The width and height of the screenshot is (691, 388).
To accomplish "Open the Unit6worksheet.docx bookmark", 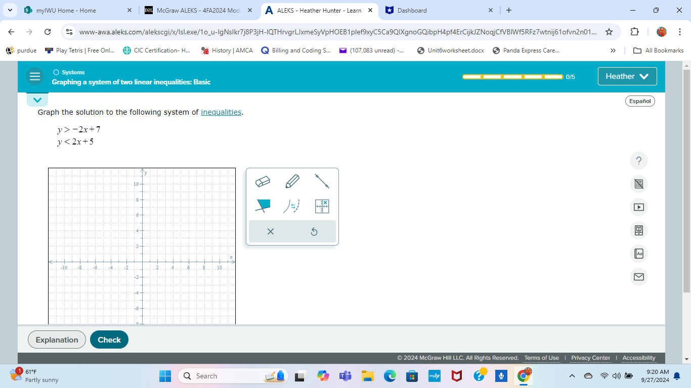I will click(x=451, y=51).
